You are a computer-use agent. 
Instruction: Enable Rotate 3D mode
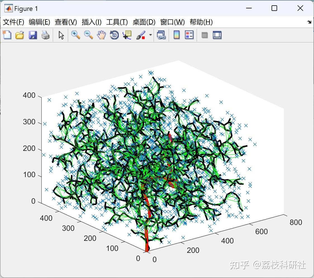114,35
